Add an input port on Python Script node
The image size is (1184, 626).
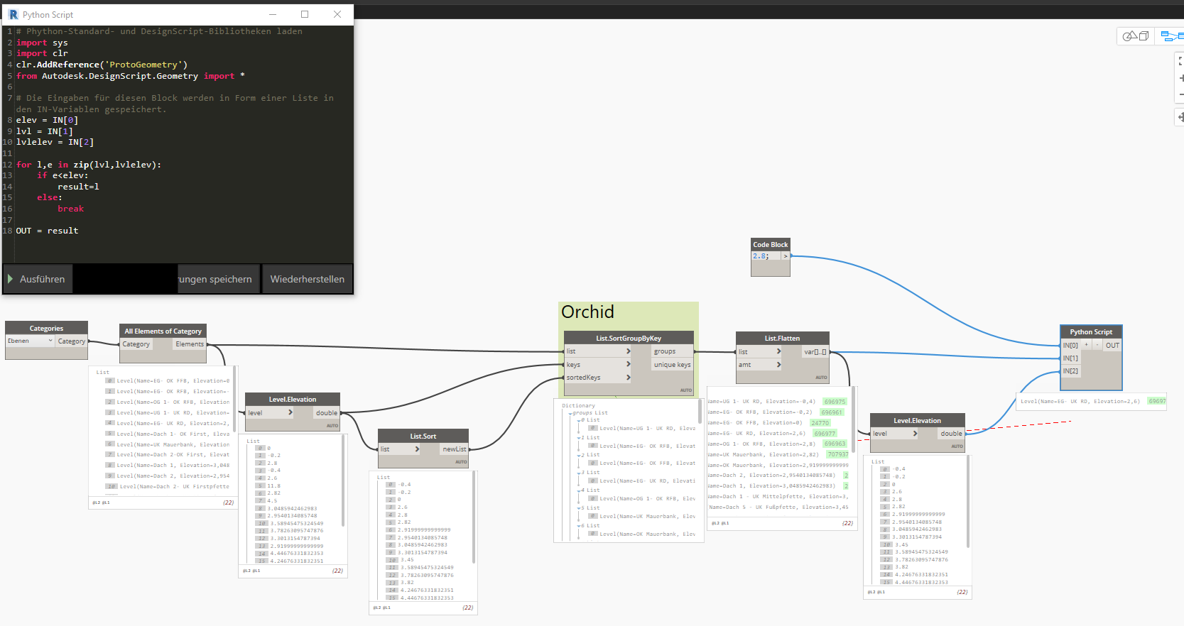pos(1086,345)
